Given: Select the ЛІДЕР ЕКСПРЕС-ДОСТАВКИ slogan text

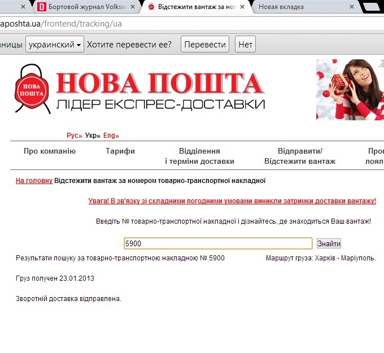Looking at the screenshot, I should point(160,104).
